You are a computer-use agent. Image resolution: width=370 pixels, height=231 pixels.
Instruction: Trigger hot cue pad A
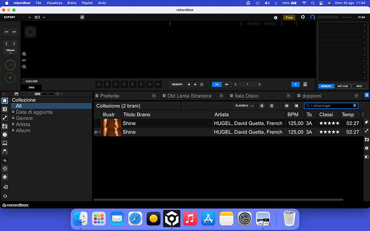coord(99,84)
